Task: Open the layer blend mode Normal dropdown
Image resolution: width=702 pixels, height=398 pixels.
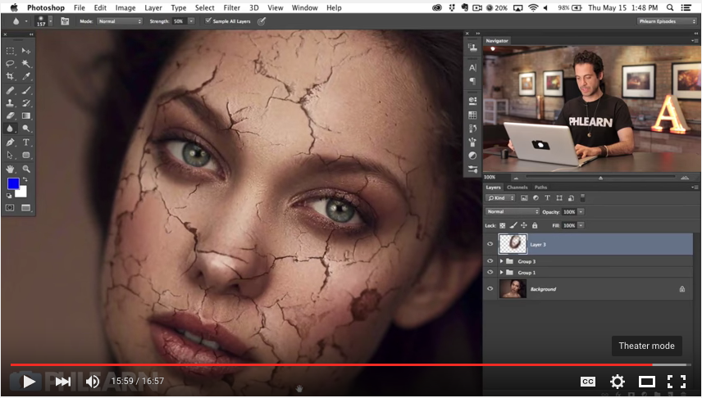Action: pyautogui.click(x=513, y=211)
